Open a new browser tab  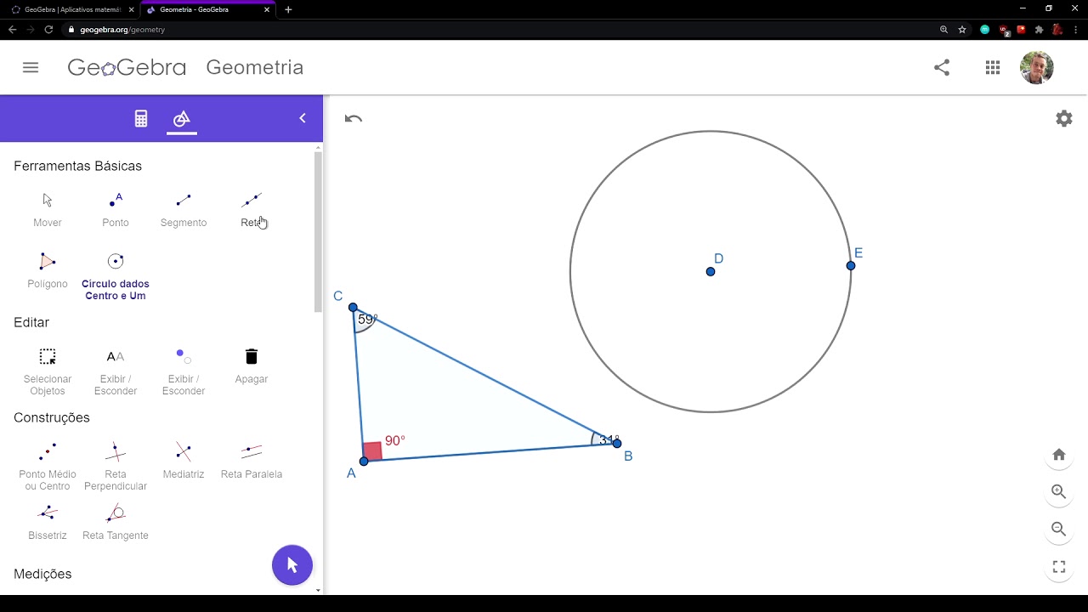tap(288, 9)
